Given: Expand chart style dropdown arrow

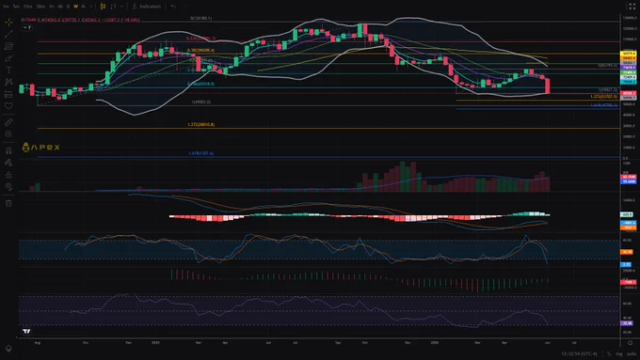Looking at the screenshot, I should [121, 7].
